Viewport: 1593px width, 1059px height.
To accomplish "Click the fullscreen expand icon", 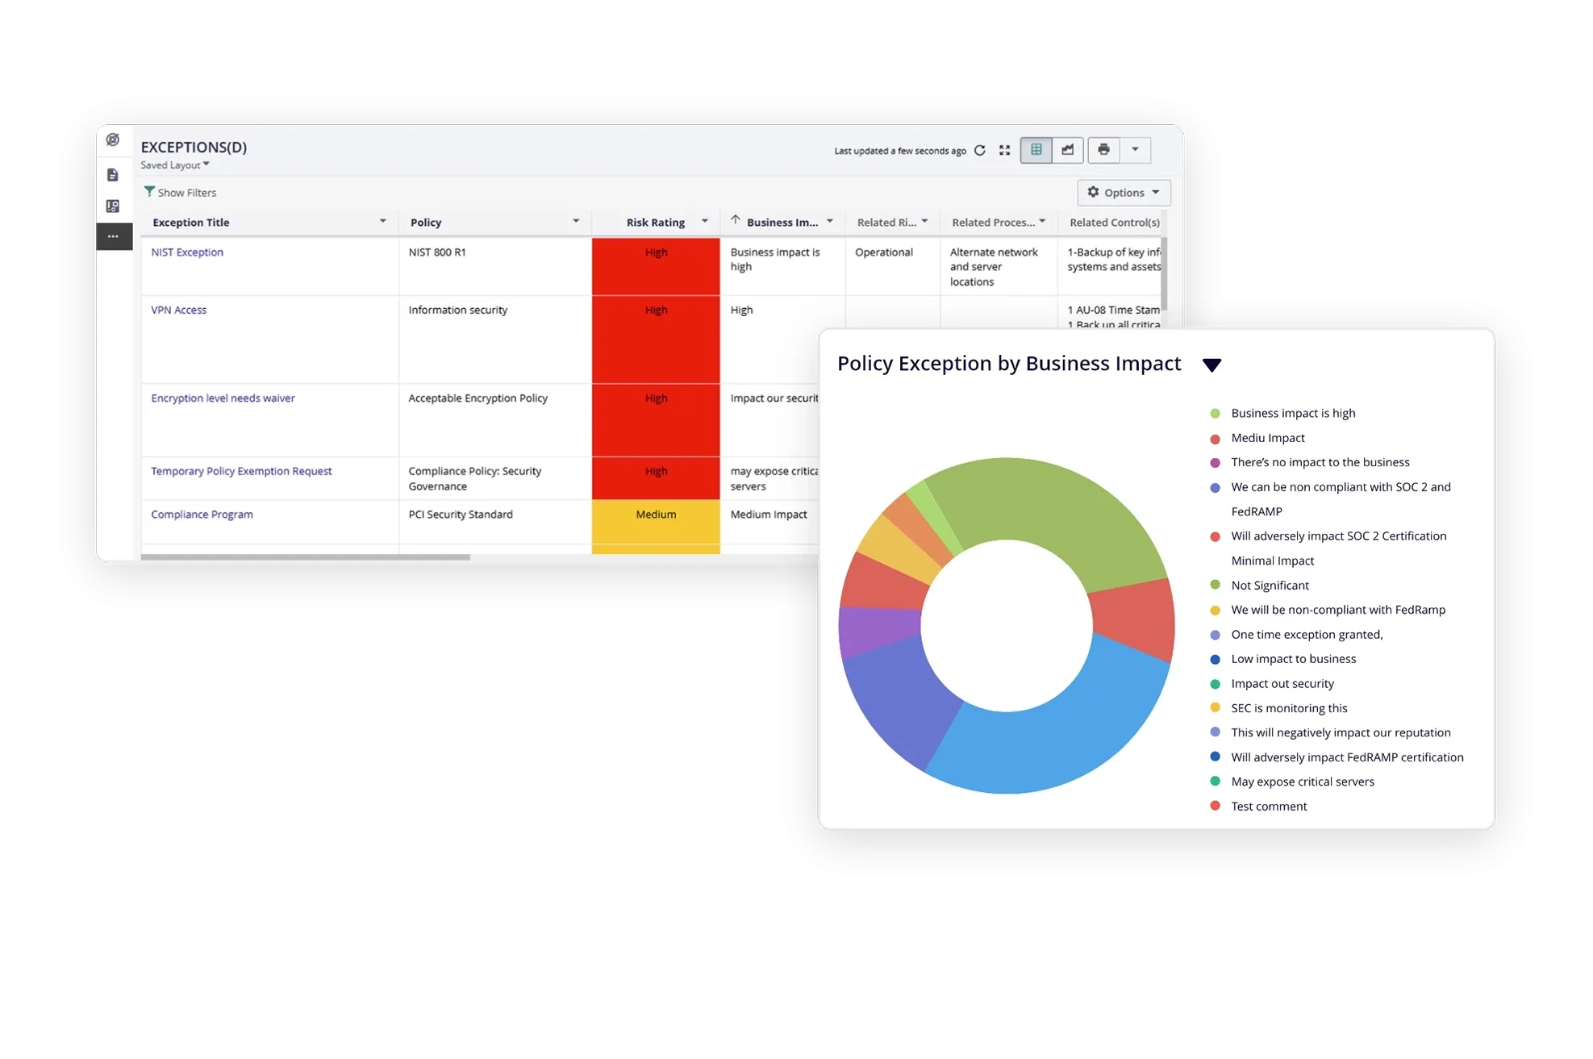I will pos(1004,151).
